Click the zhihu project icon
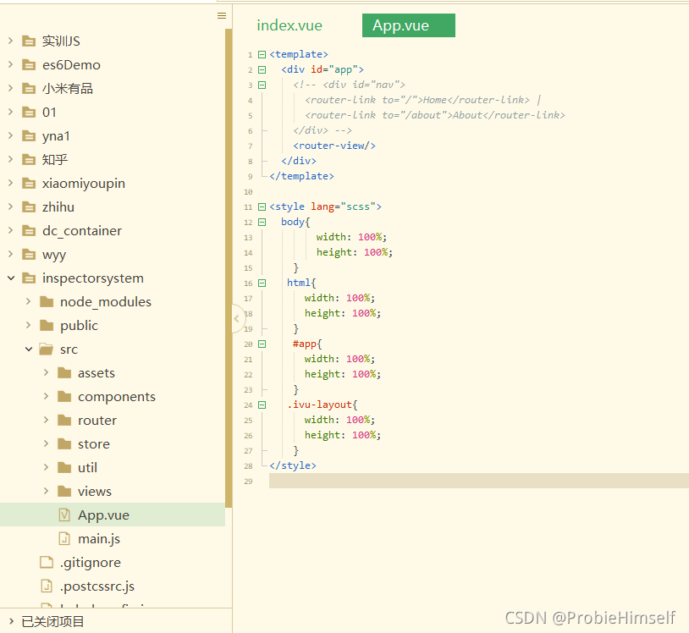689x633 pixels. (x=29, y=207)
